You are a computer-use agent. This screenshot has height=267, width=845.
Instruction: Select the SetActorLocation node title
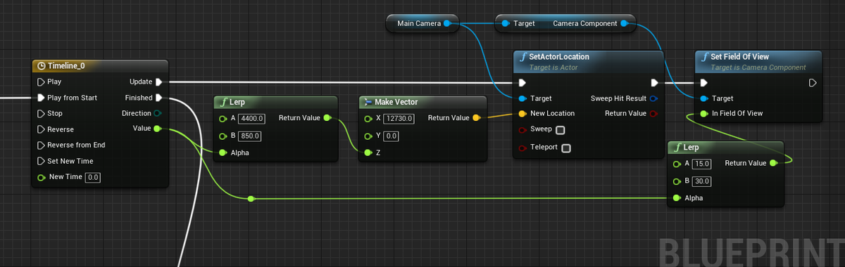(x=559, y=56)
